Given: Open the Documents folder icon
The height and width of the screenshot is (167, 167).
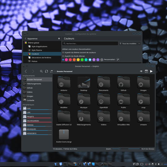Looking at the screenshot, I should 104,82.
